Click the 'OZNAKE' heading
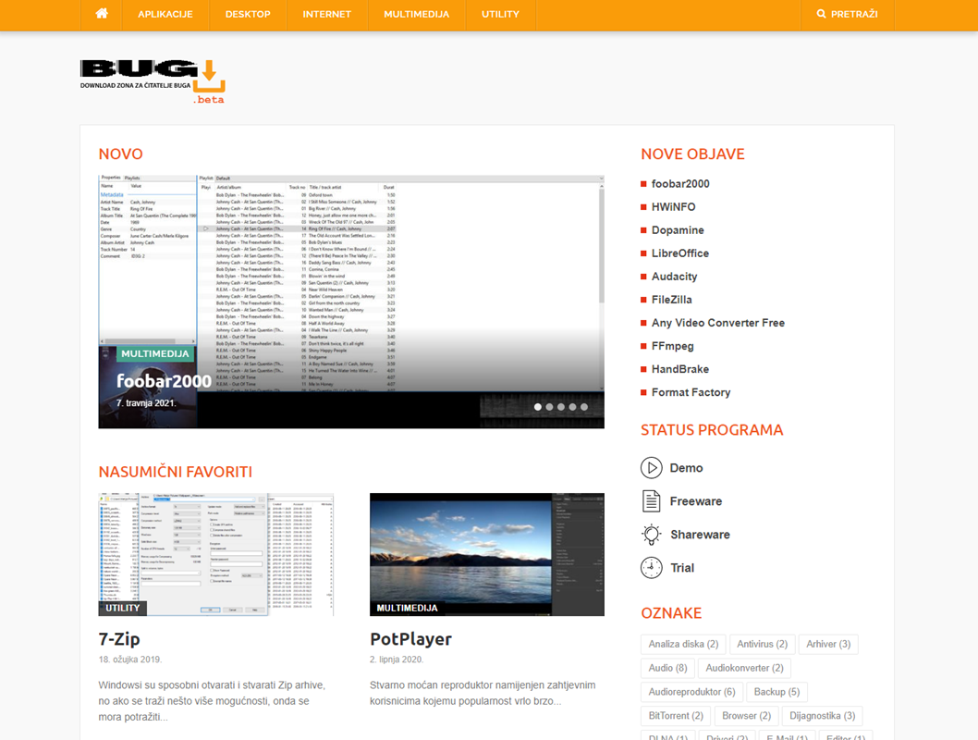The image size is (978, 740). (x=671, y=613)
